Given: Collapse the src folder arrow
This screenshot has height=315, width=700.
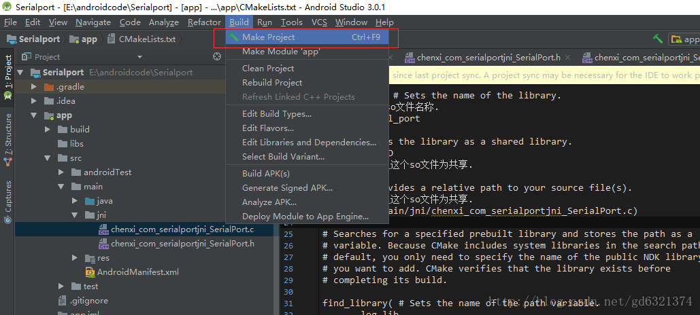Looking at the screenshot, I should (48, 157).
